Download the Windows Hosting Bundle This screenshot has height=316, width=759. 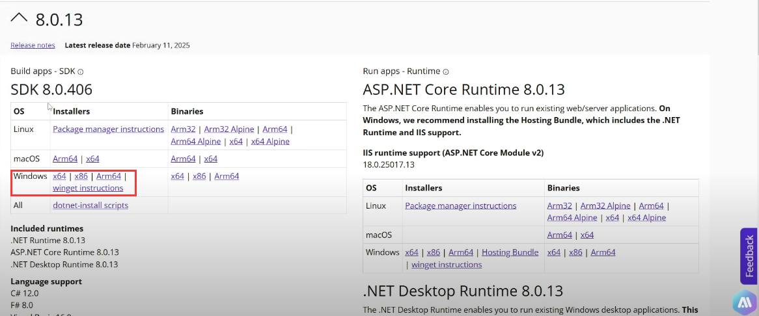510,252
